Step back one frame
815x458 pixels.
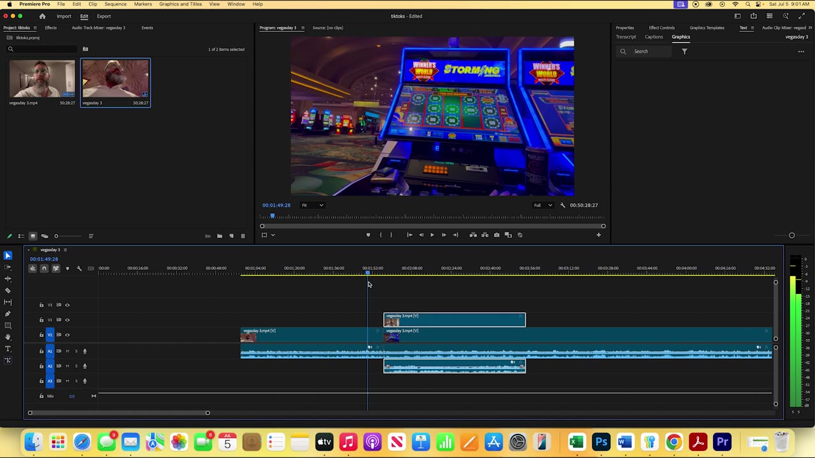[x=421, y=235]
